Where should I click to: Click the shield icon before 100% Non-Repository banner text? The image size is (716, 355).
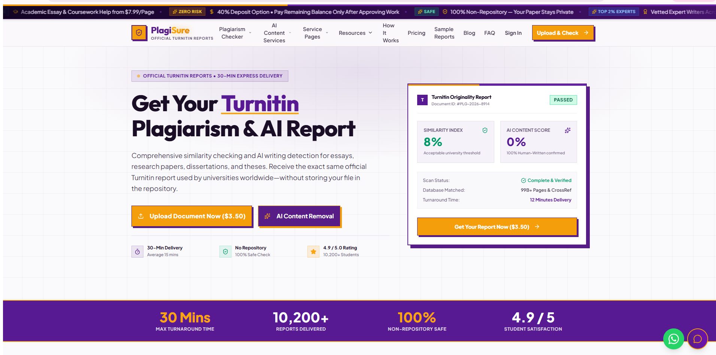pos(445,12)
